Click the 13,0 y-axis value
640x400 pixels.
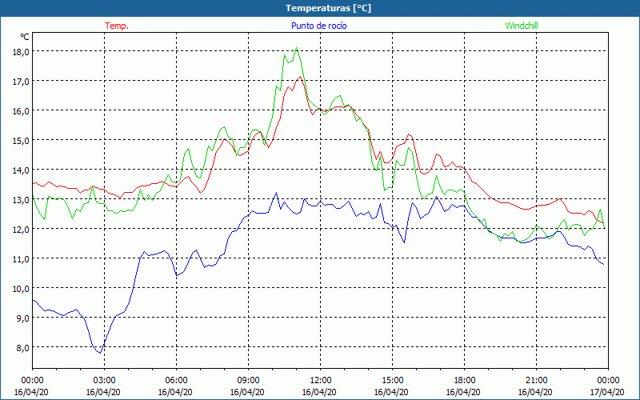[21, 199]
